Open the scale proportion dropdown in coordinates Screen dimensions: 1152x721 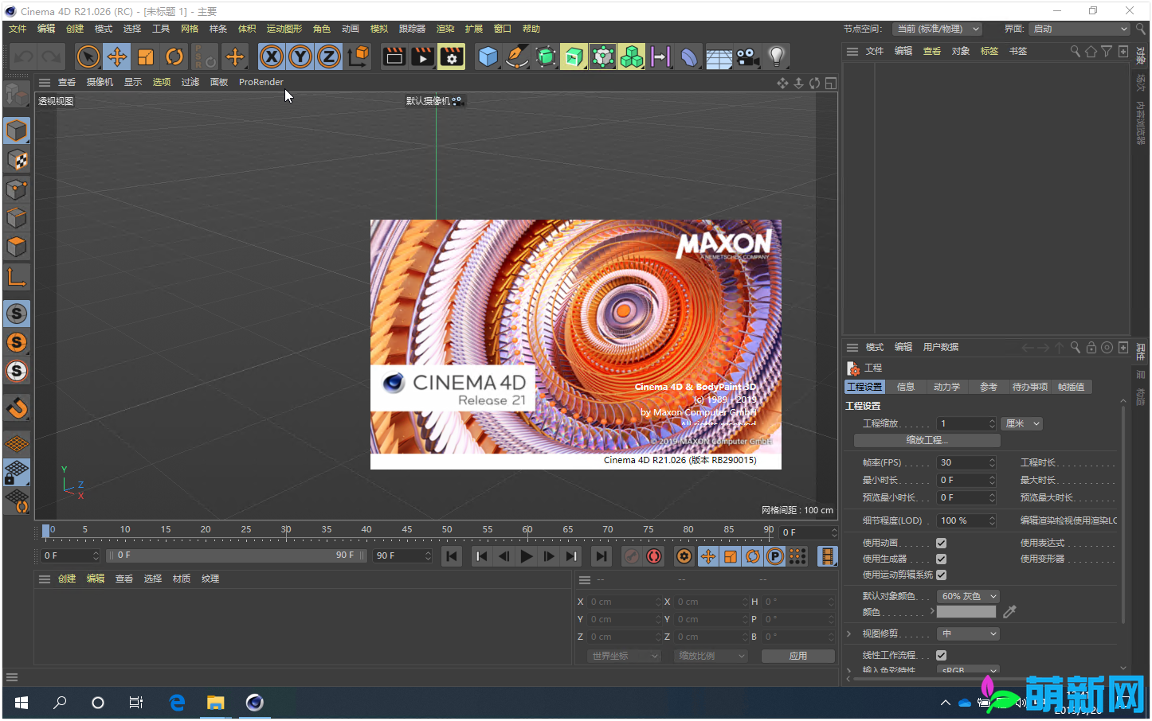point(711,656)
